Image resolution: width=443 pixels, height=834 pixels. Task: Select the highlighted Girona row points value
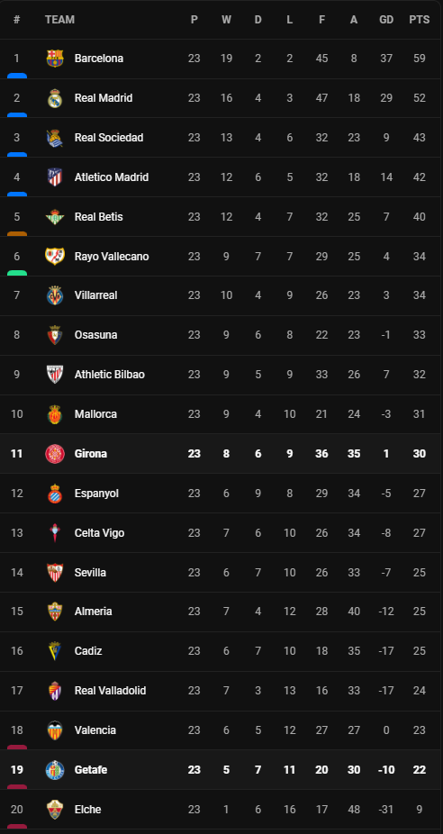tap(419, 454)
